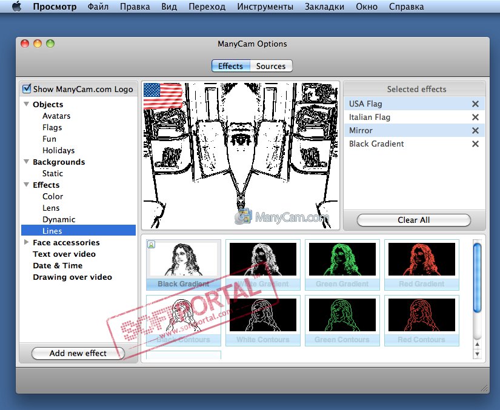The width and height of the screenshot is (500, 410).
Task: Select the Black Gradient effect thumbnail
Action: point(184,265)
